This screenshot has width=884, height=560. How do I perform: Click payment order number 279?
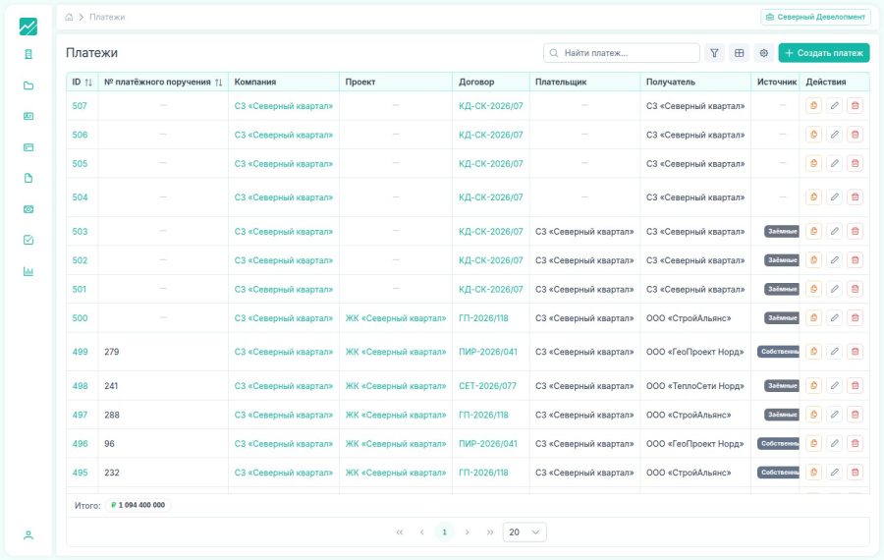coord(112,352)
